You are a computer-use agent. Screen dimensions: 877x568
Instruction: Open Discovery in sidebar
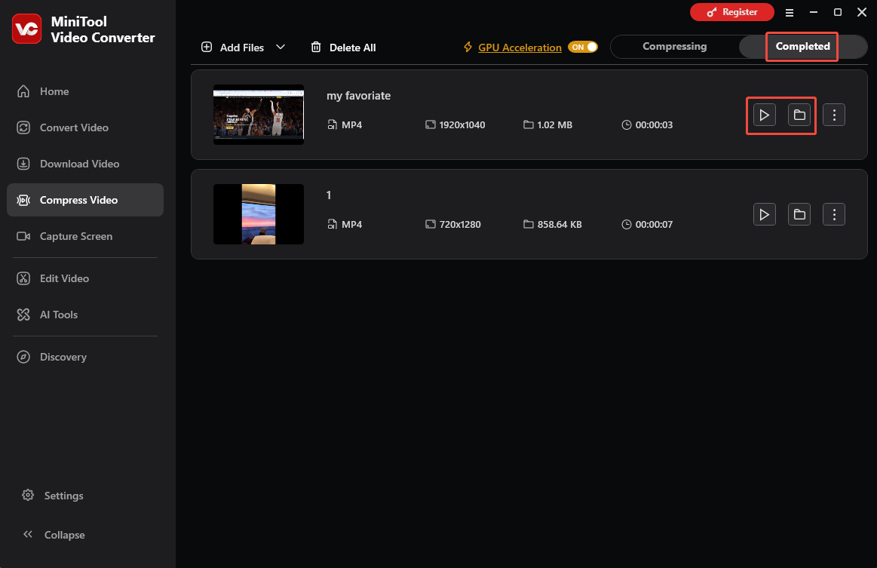85,357
